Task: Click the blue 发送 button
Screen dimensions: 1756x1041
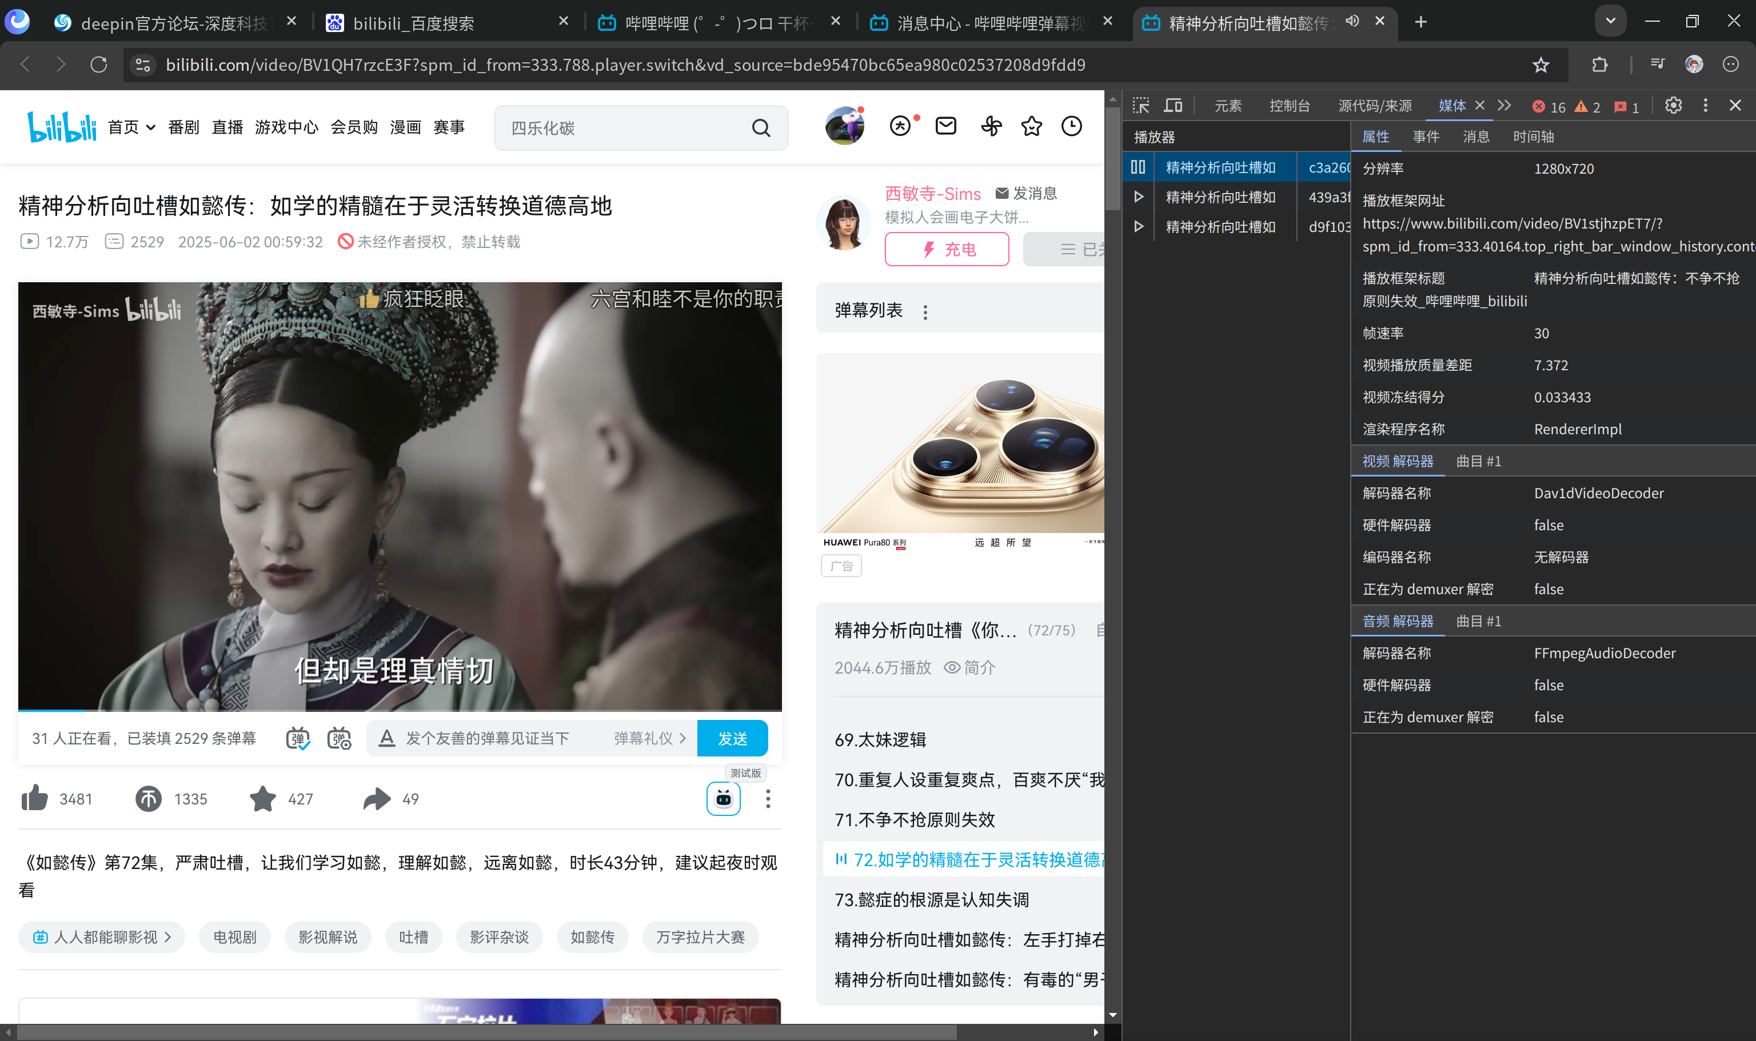Action: coord(732,738)
